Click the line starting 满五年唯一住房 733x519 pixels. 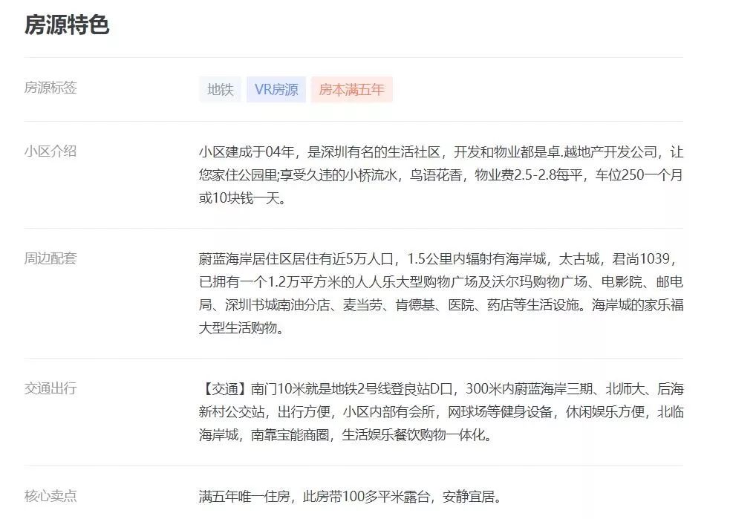pos(351,496)
